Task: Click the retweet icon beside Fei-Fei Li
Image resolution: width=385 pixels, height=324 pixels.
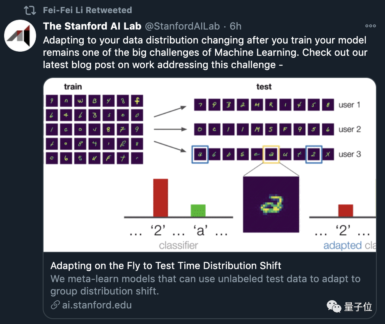Action: [30, 10]
